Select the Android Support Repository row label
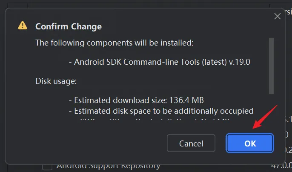The width and height of the screenshot is (292, 172). click(x=108, y=166)
